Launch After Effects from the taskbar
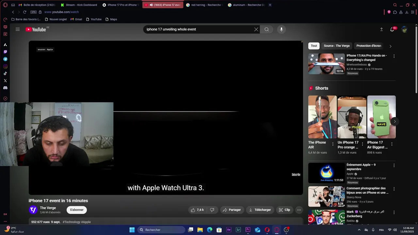Image resolution: width=418 pixels, height=235 pixels. tap(229, 230)
